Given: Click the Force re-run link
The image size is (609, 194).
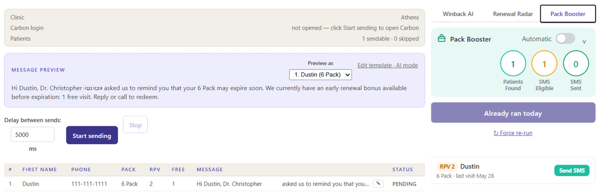Looking at the screenshot, I should pyautogui.click(x=513, y=133).
